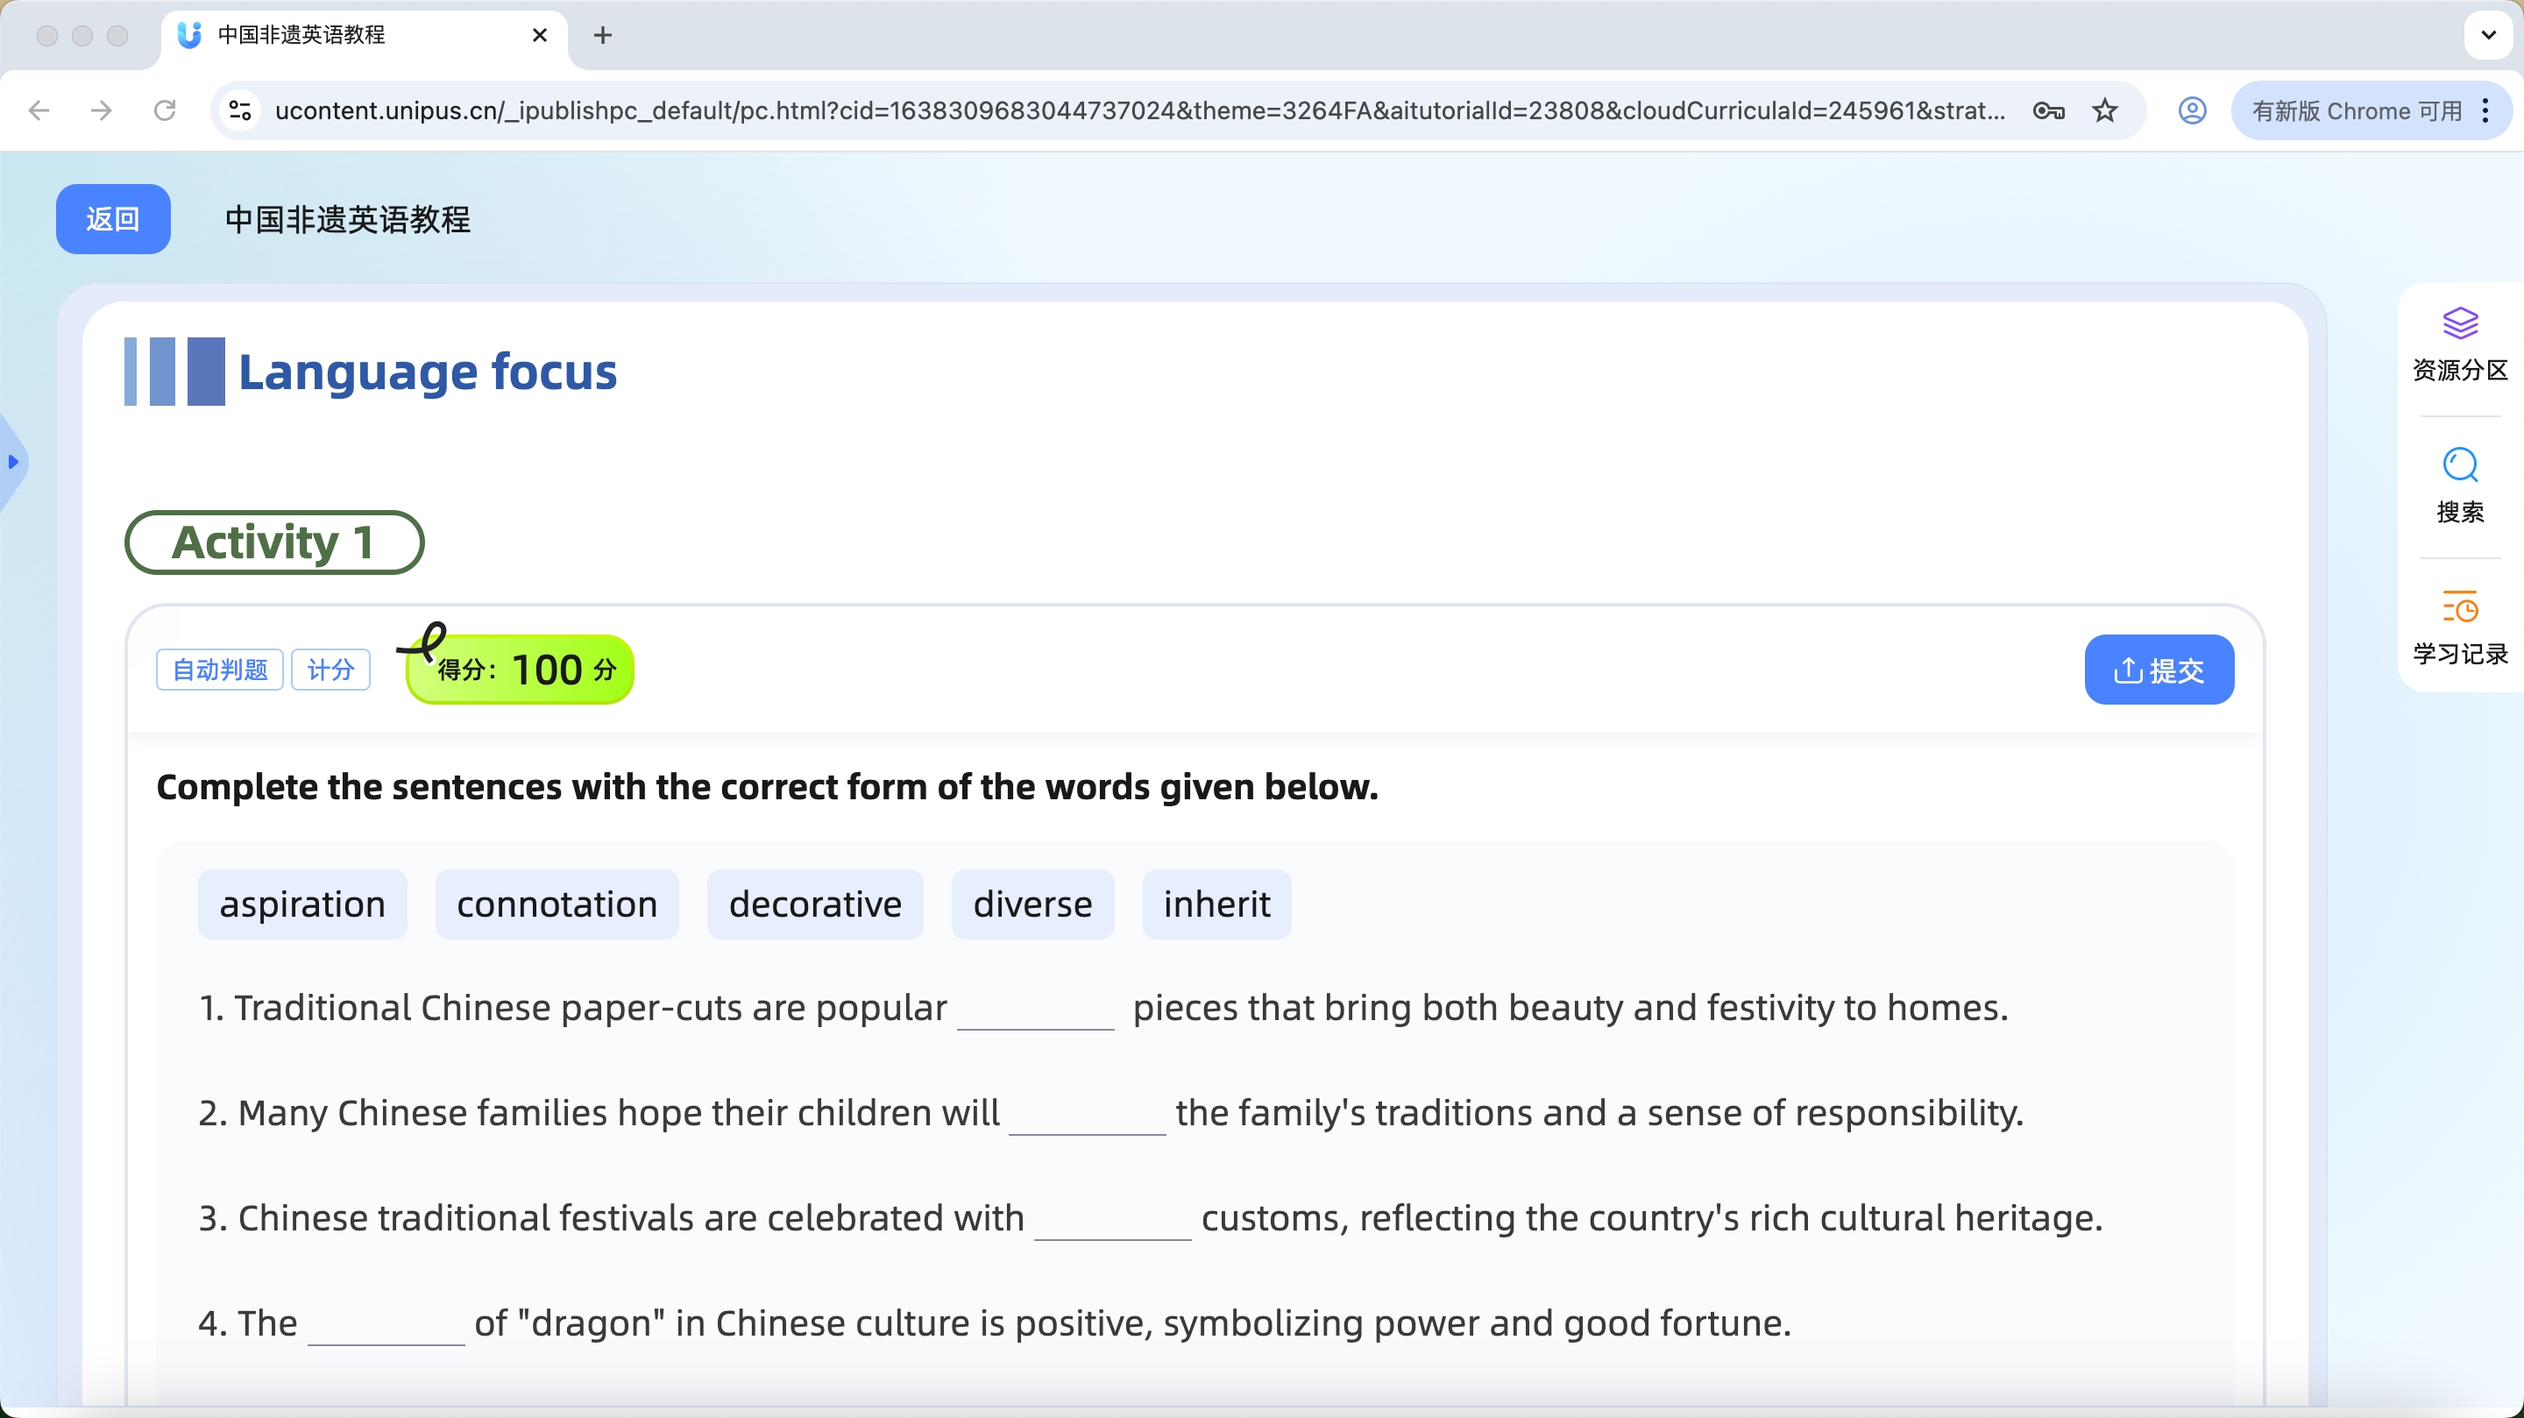
Task: Expand the left side panel arrow
Action: (13, 462)
